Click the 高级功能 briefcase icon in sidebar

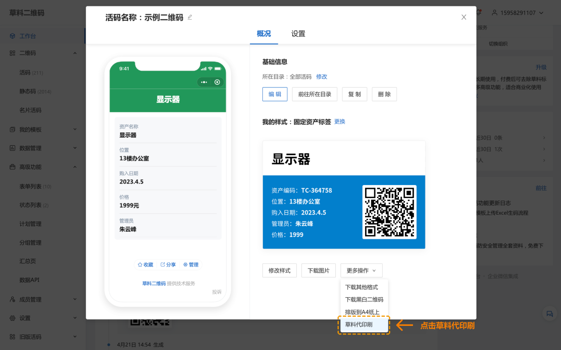(x=12, y=167)
